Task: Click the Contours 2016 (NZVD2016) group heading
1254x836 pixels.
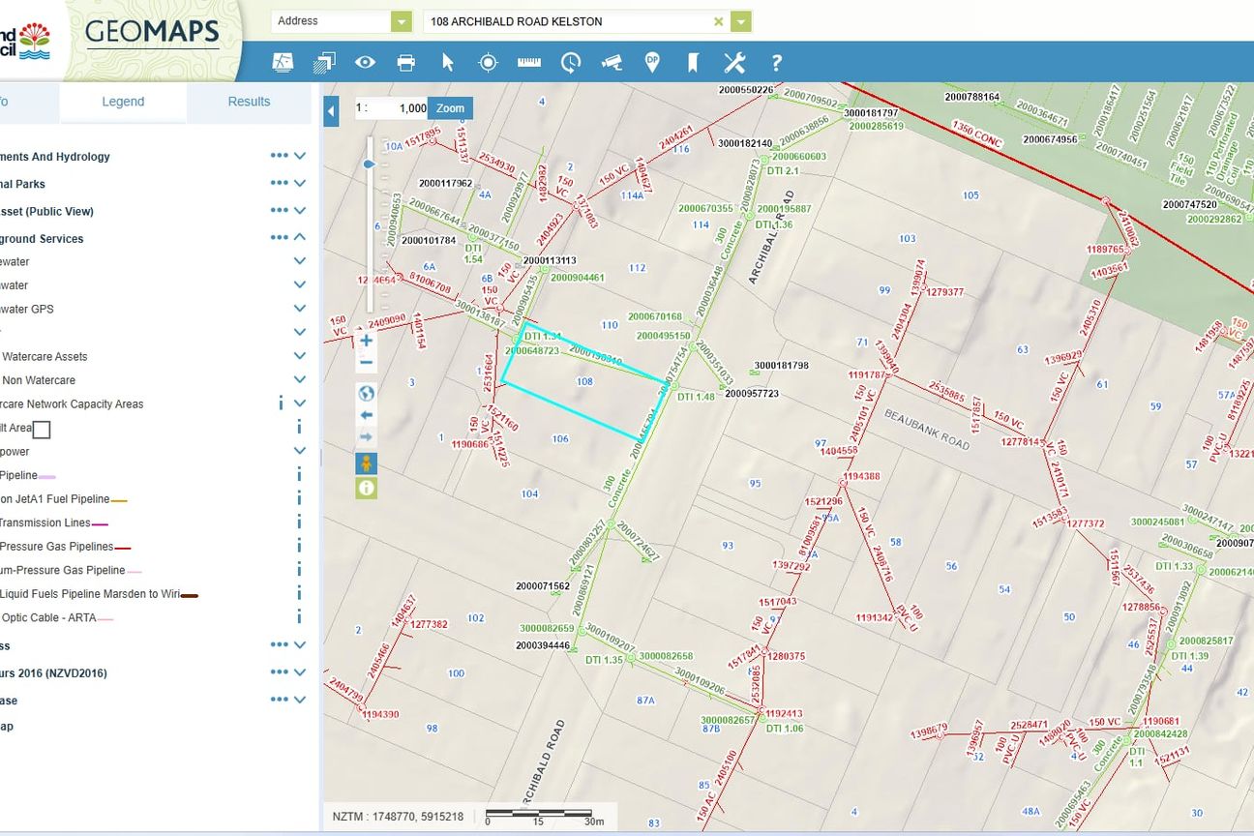Action: click(x=53, y=673)
